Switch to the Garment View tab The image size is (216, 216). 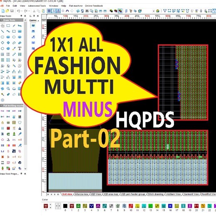[191, 194]
